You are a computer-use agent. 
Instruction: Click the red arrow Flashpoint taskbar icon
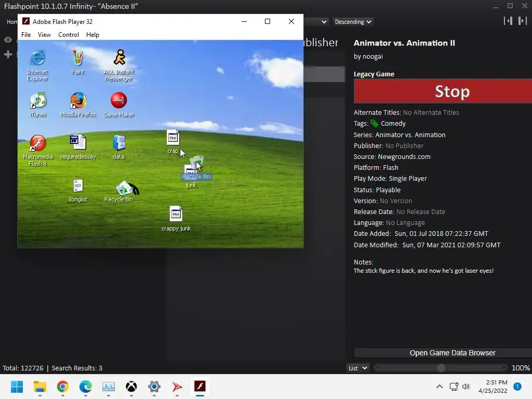pos(177,387)
